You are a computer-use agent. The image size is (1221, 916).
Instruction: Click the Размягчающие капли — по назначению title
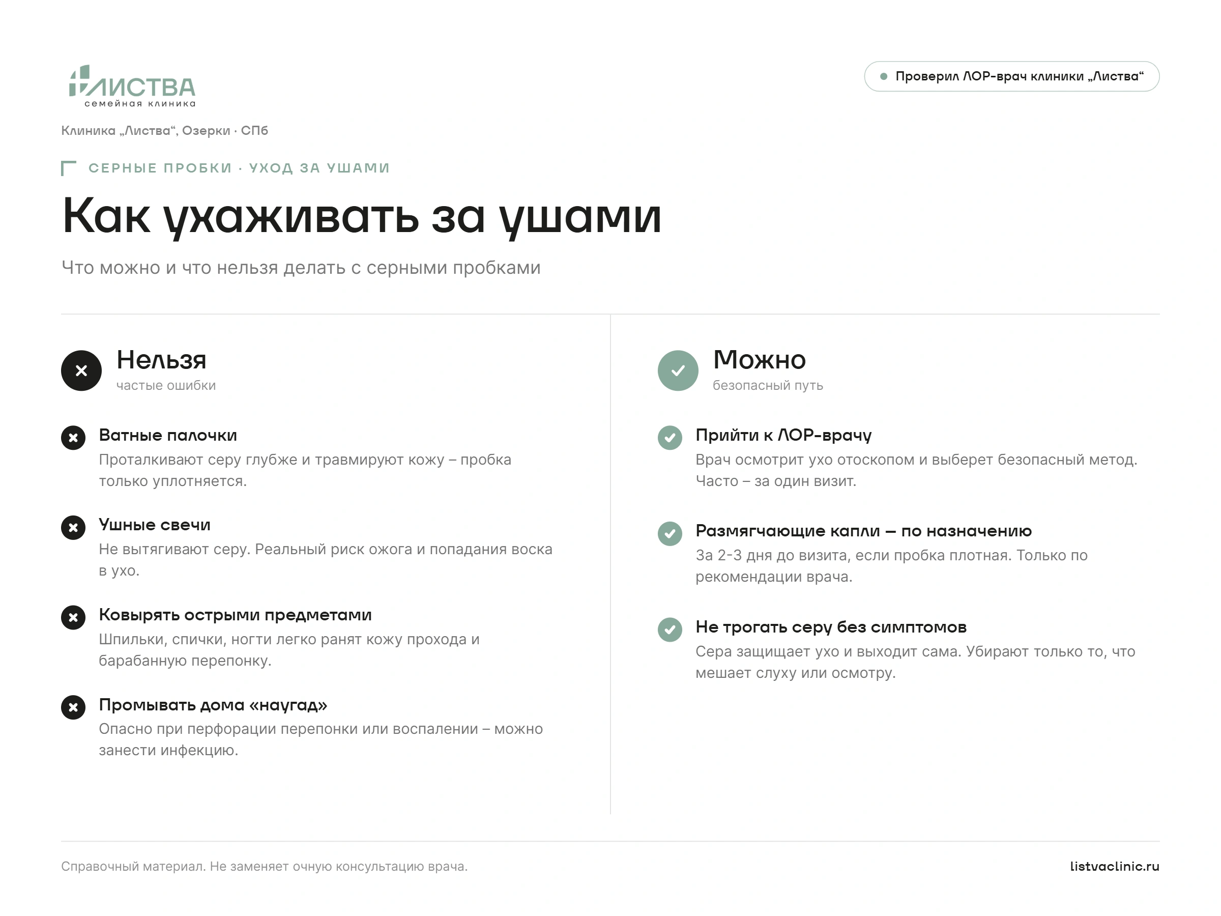click(863, 531)
